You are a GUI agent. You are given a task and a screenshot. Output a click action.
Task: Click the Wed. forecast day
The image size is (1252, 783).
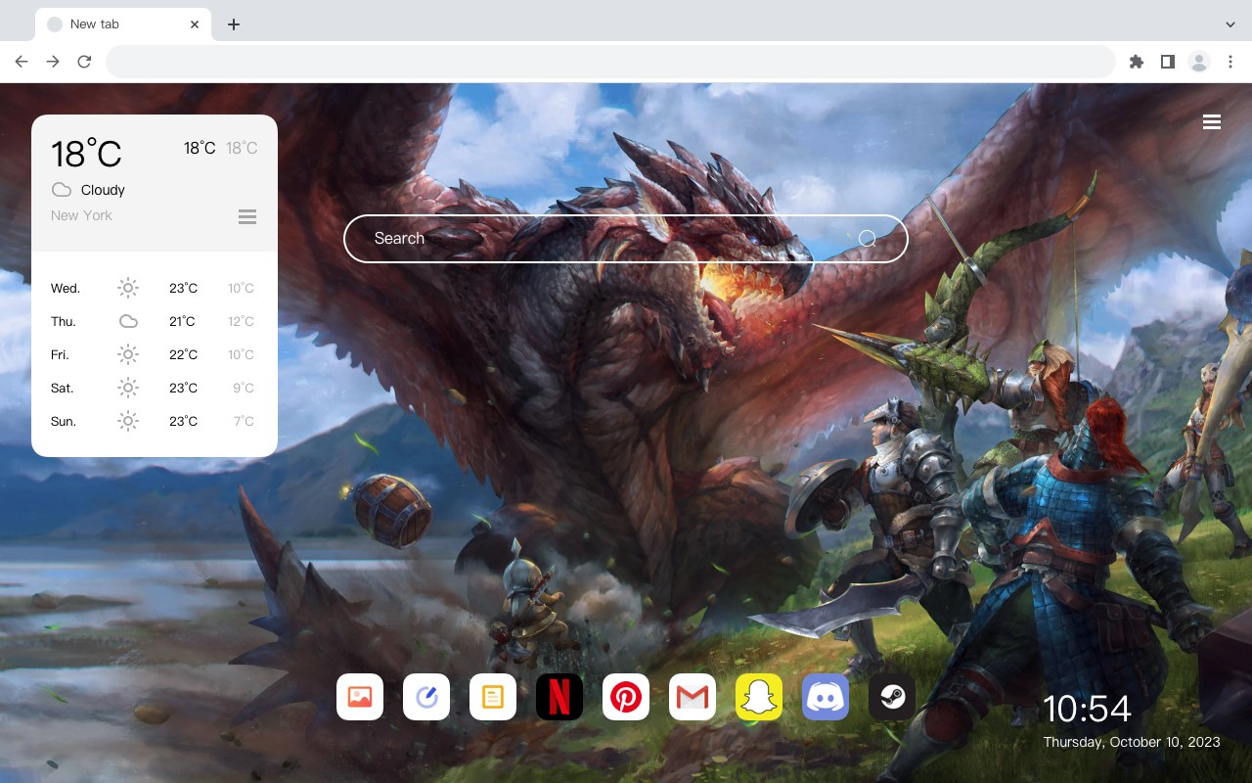pos(66,288)
